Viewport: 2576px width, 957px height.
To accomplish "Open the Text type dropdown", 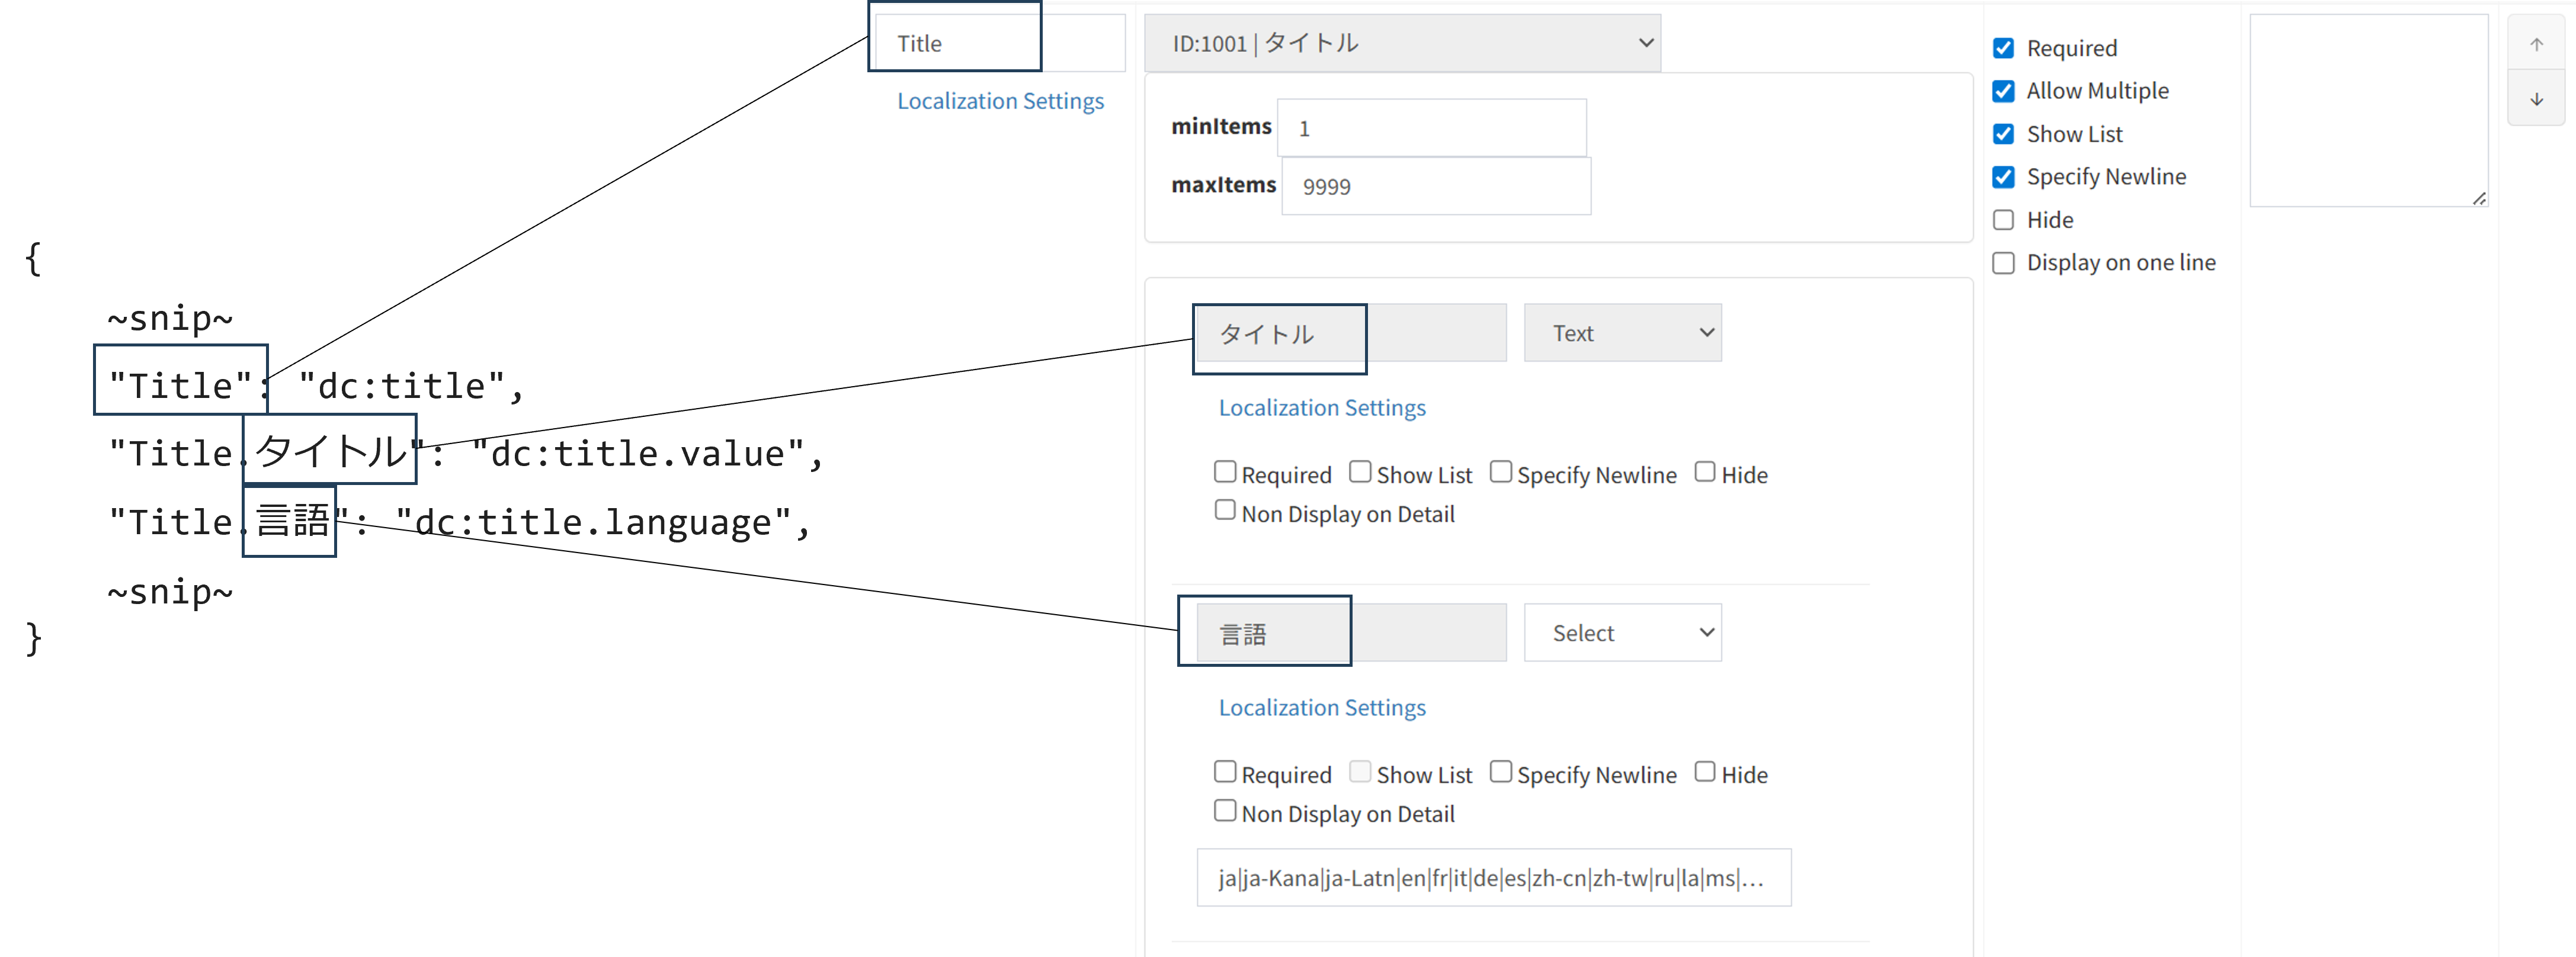I will [x=1622, y=333].
